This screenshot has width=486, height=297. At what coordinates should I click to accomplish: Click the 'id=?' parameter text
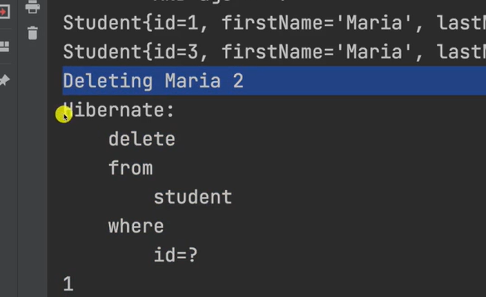click(x=176, y=255)
